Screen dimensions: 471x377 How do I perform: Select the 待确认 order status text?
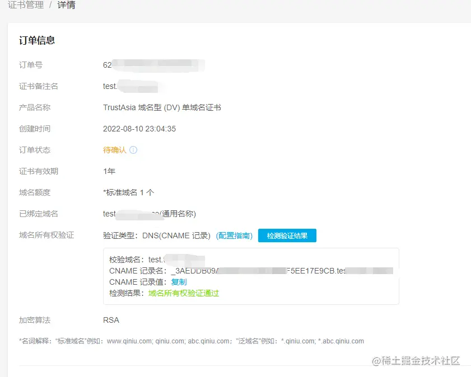pos(114,150)
